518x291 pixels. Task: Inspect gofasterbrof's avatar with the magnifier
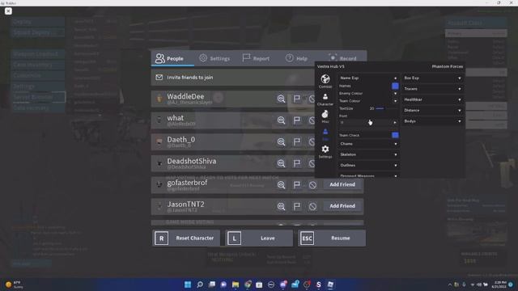[281, 185]
